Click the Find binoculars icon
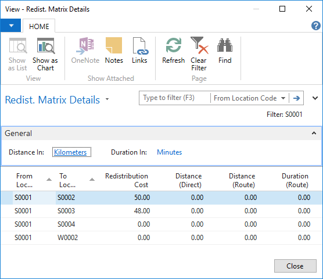This screenshot has width=323, height=279. (225, 45)
